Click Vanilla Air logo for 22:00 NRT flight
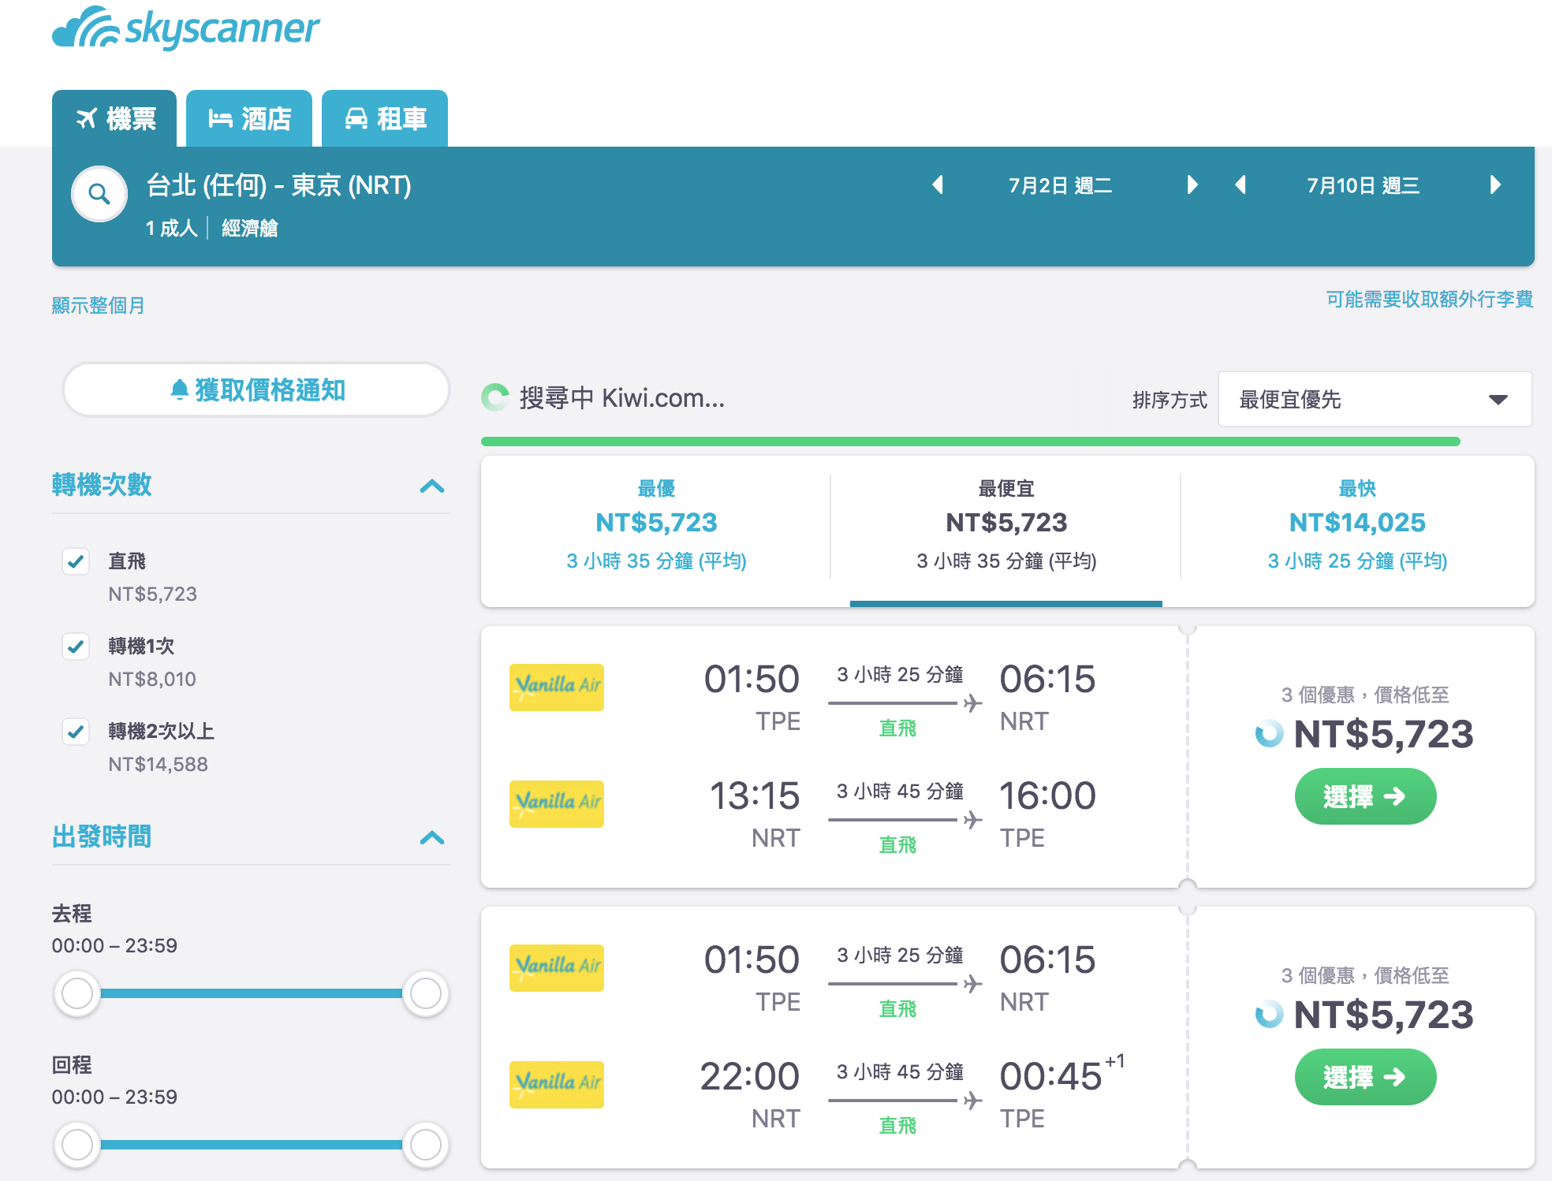The image size is (1552, 1181). (x=557, y=1084)
